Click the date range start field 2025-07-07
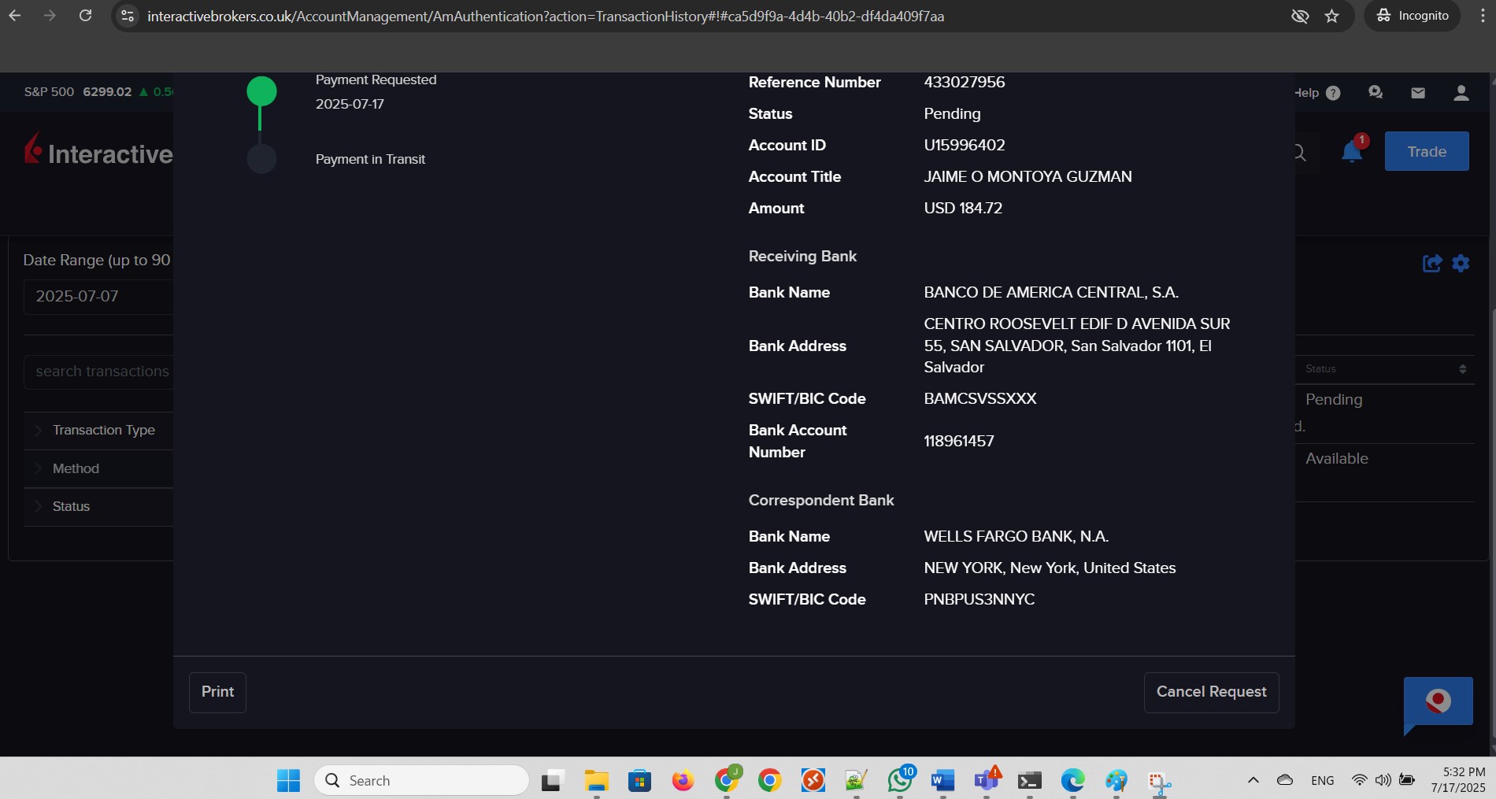 99,297
